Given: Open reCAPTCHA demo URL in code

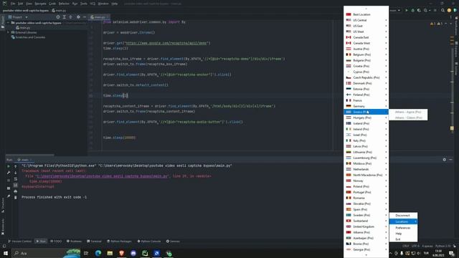Looking at the screenshot, I should coord(166,43).
